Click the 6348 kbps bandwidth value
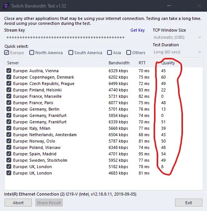This screenshot has width=207, height=211. pos(118,147)
